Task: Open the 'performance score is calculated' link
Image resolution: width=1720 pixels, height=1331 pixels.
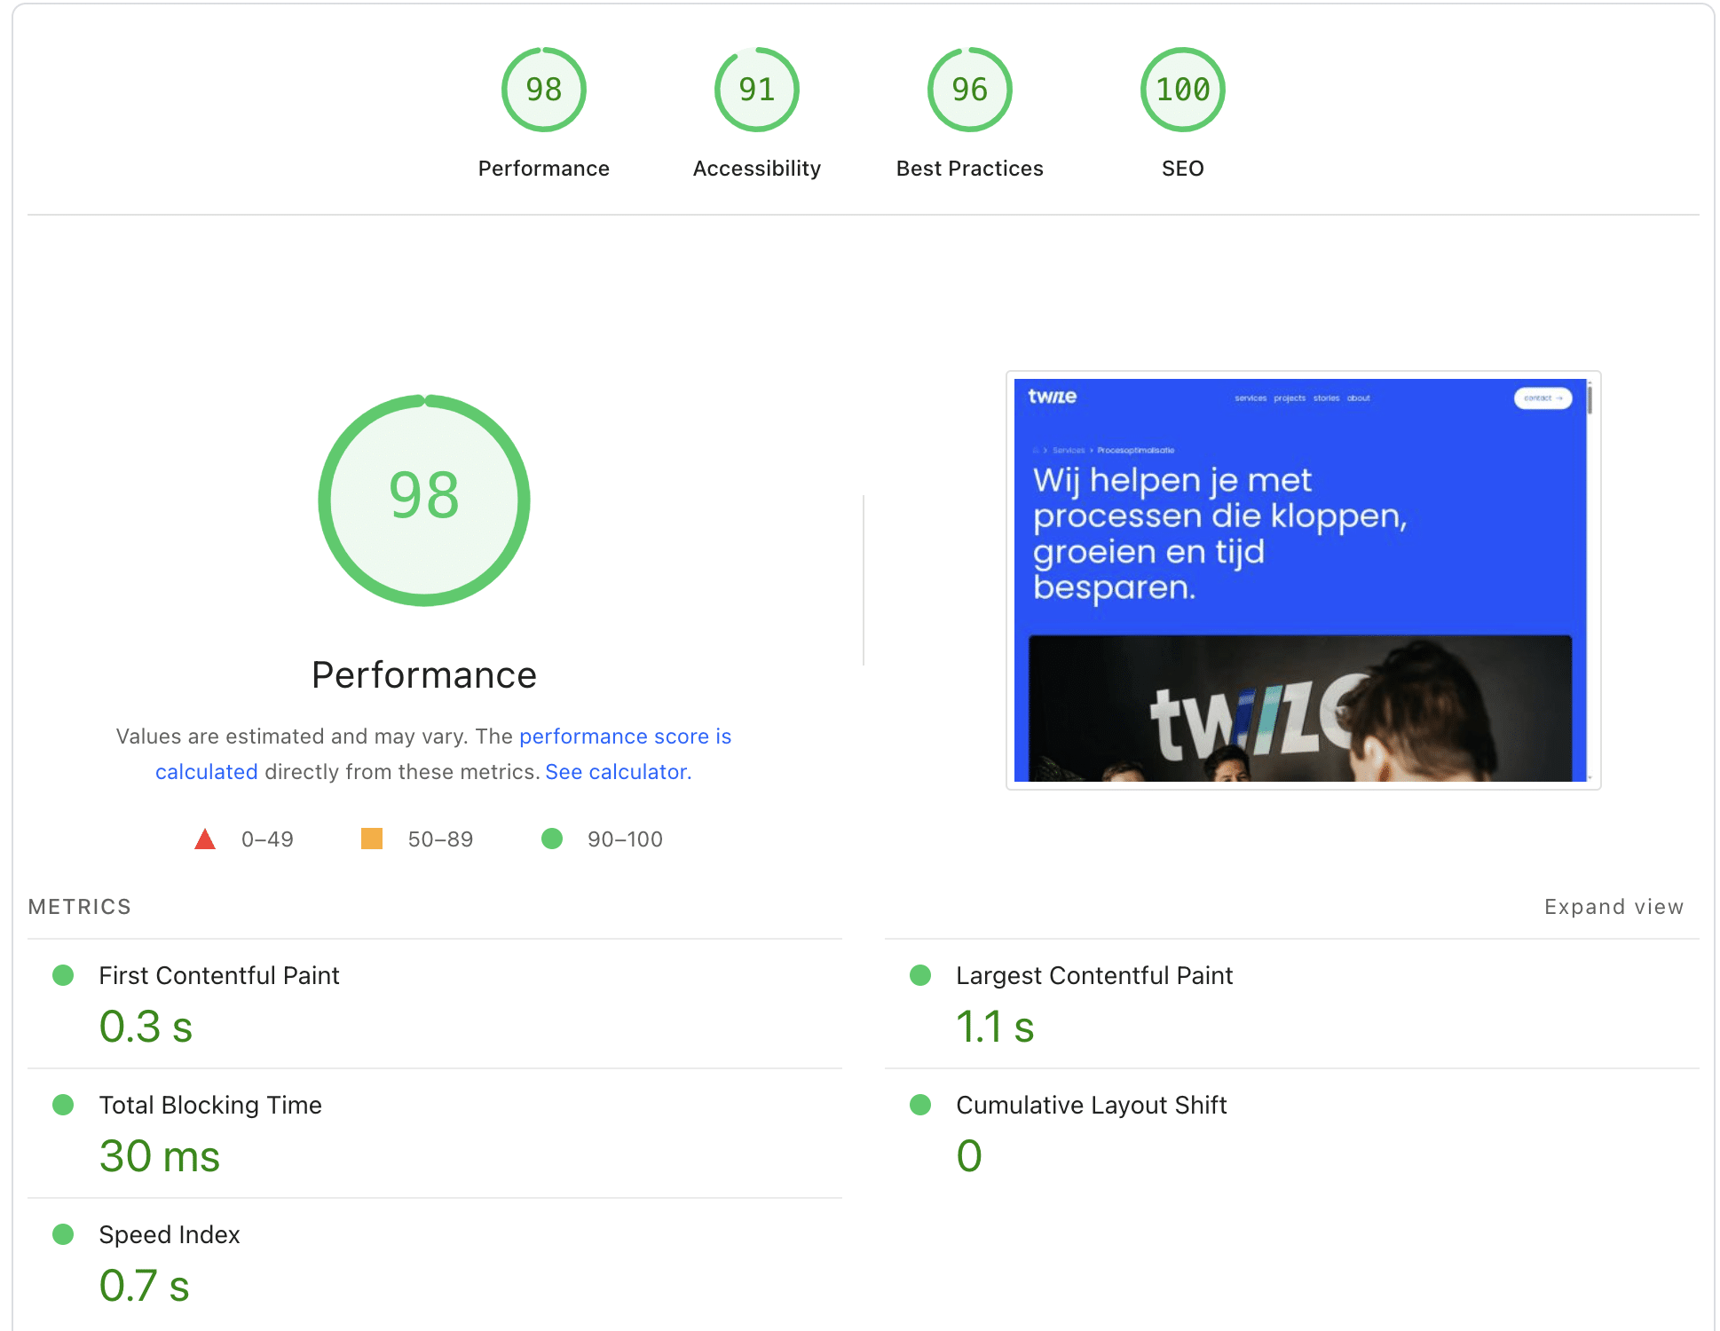Action: (x=624, y=736)
